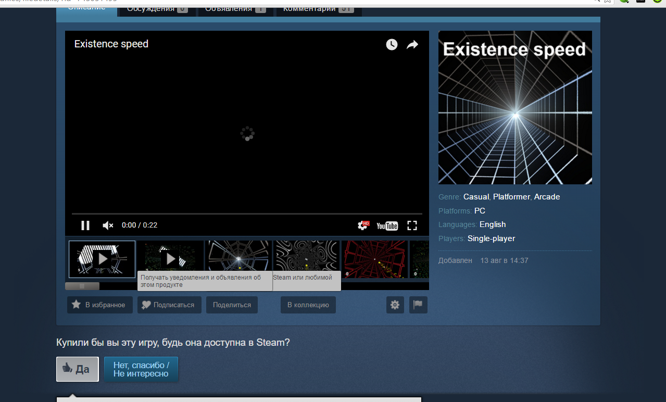The width and height of the screenshot is (666, 402).
Task: Click the Watch Later clock icon
Action: coord(392,45)
